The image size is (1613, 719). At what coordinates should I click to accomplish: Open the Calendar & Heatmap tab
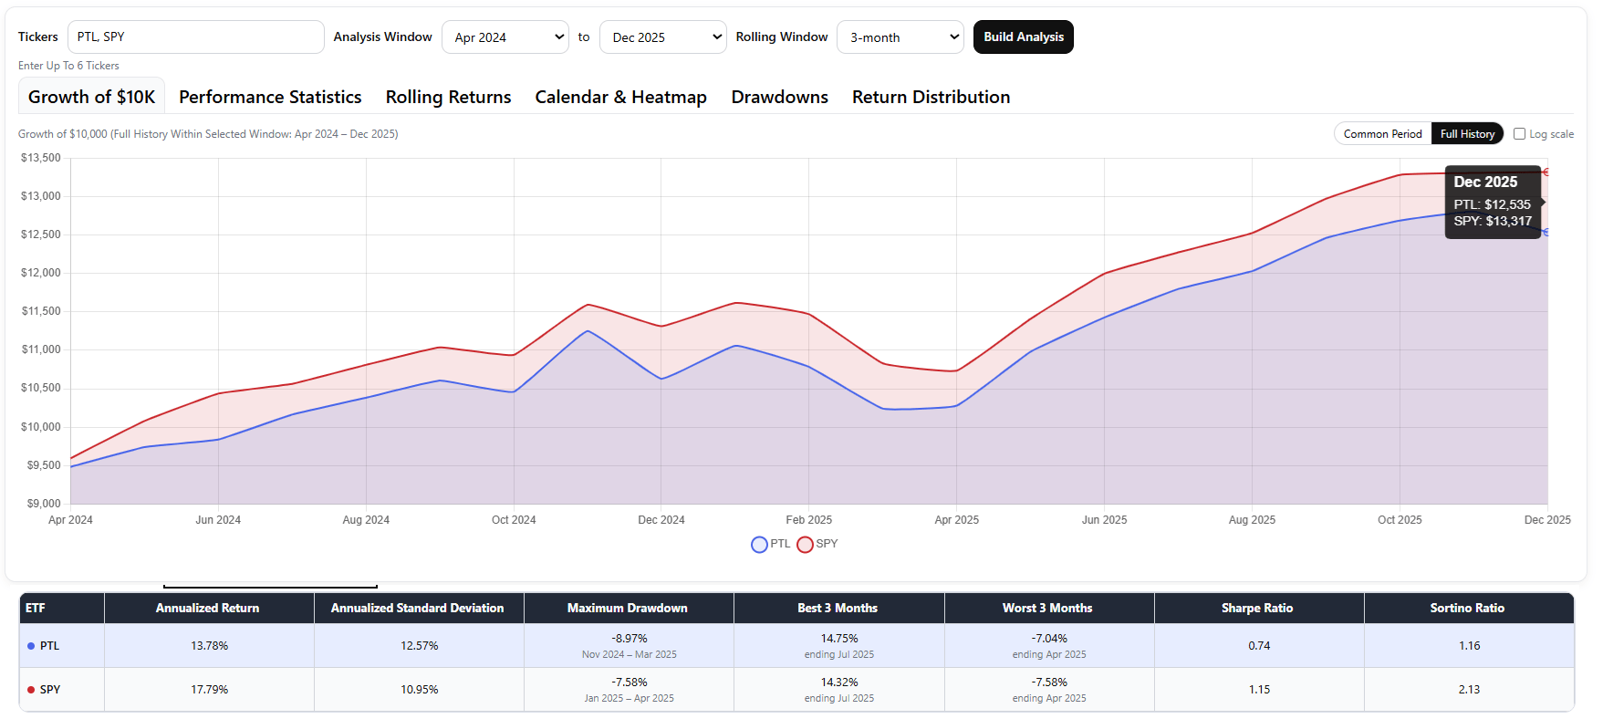[620, 97]
